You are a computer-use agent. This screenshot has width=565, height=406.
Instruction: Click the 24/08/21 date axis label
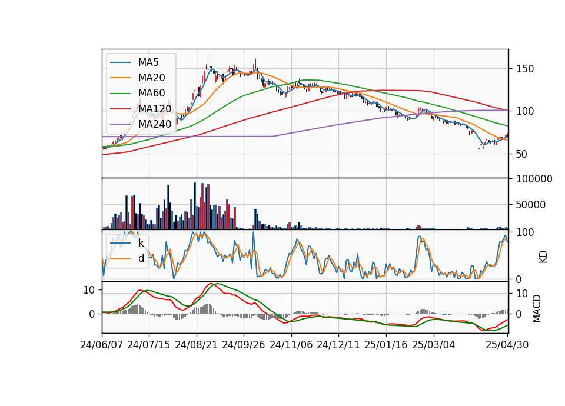coord(197,345)
